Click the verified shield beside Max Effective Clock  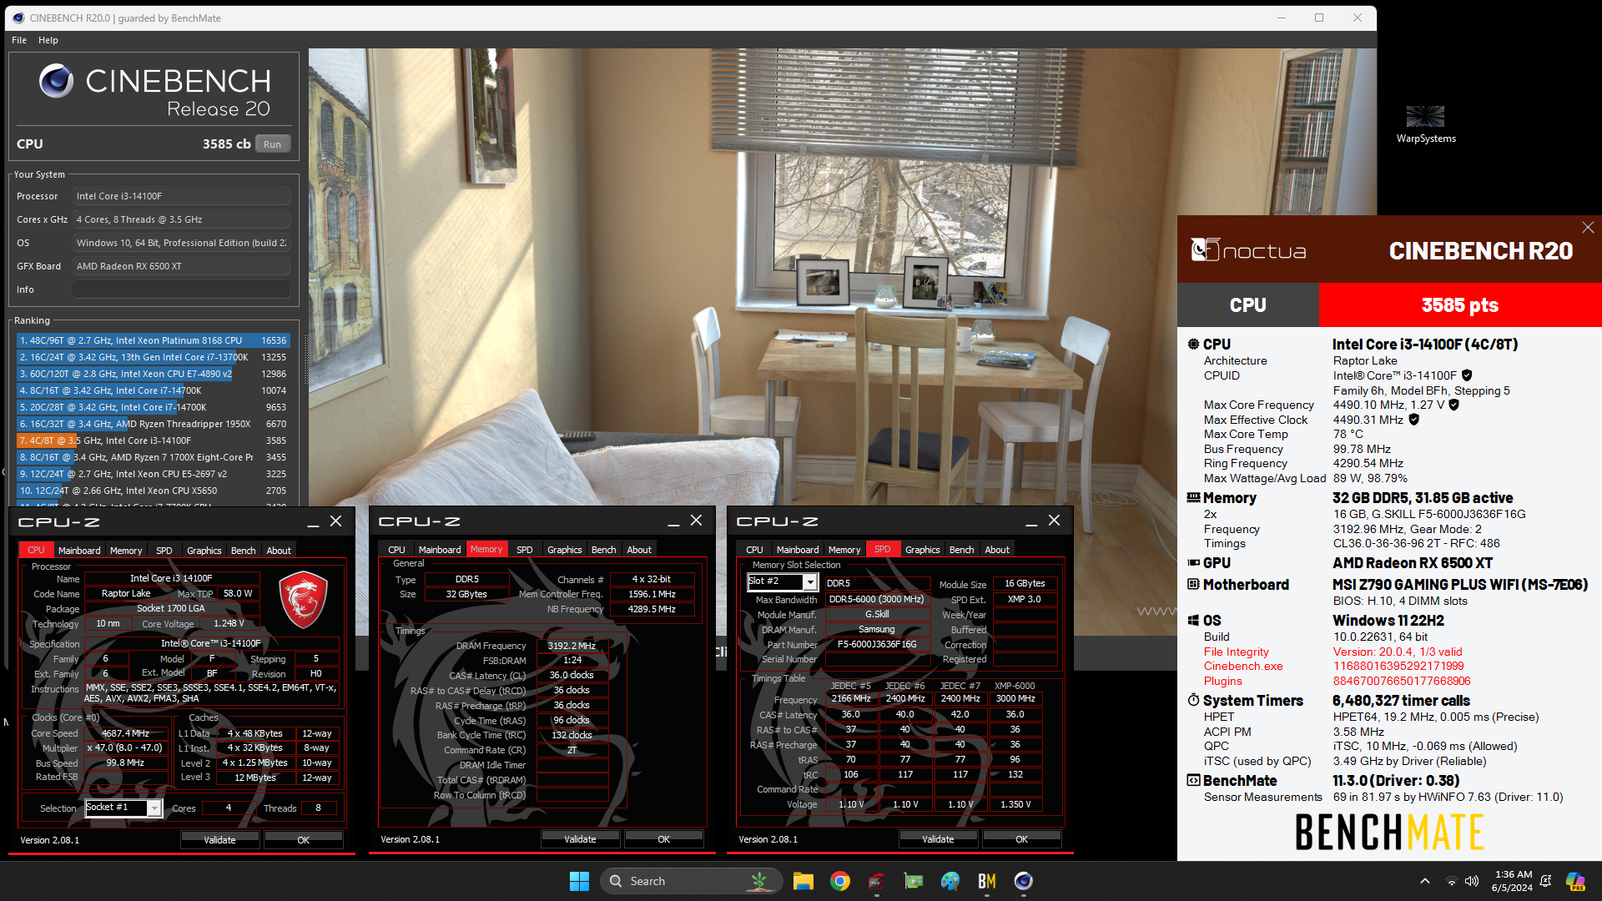point(1413,420)
